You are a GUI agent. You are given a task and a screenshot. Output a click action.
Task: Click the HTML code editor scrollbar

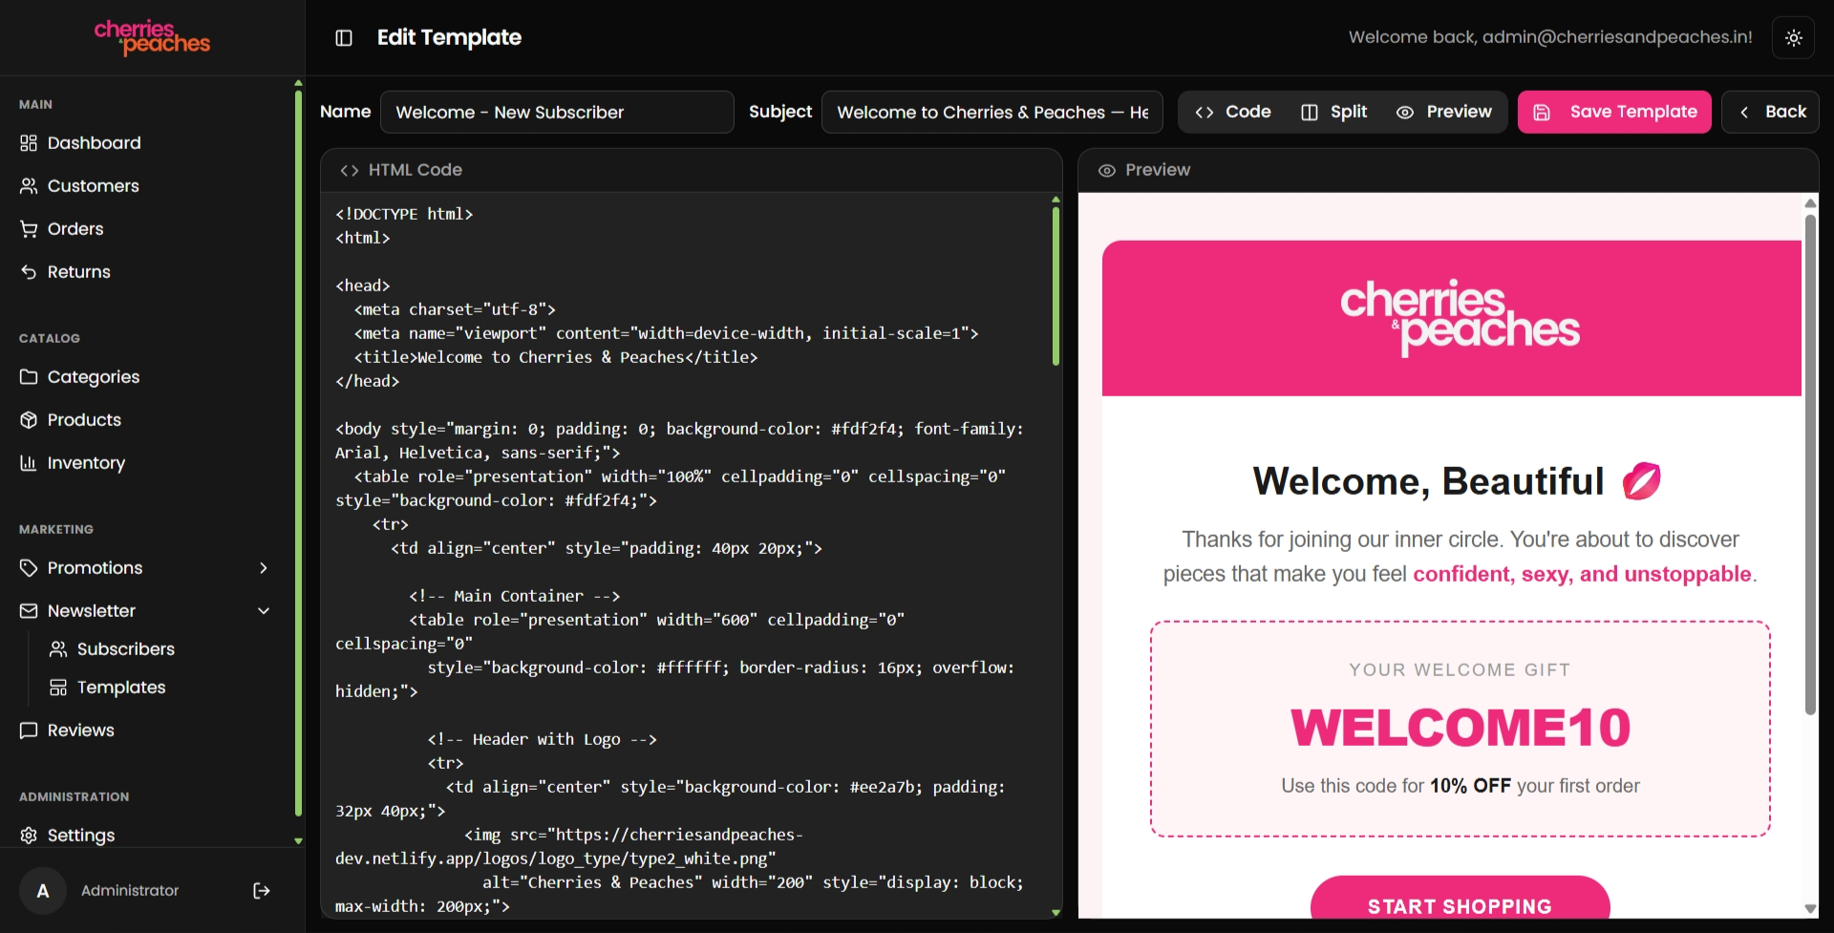pyautogui.click(x=1056, y=286)
